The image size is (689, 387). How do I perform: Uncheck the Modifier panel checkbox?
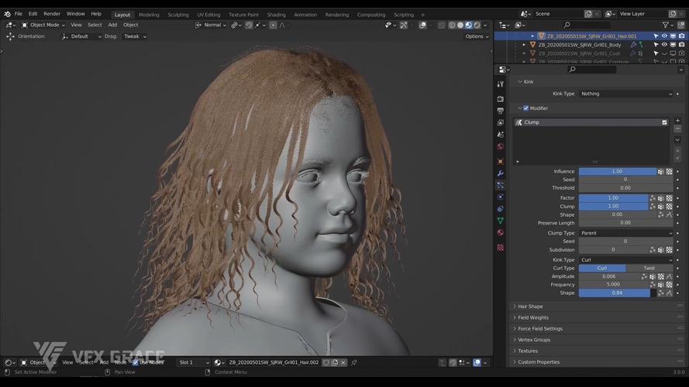tap(526, 108)
